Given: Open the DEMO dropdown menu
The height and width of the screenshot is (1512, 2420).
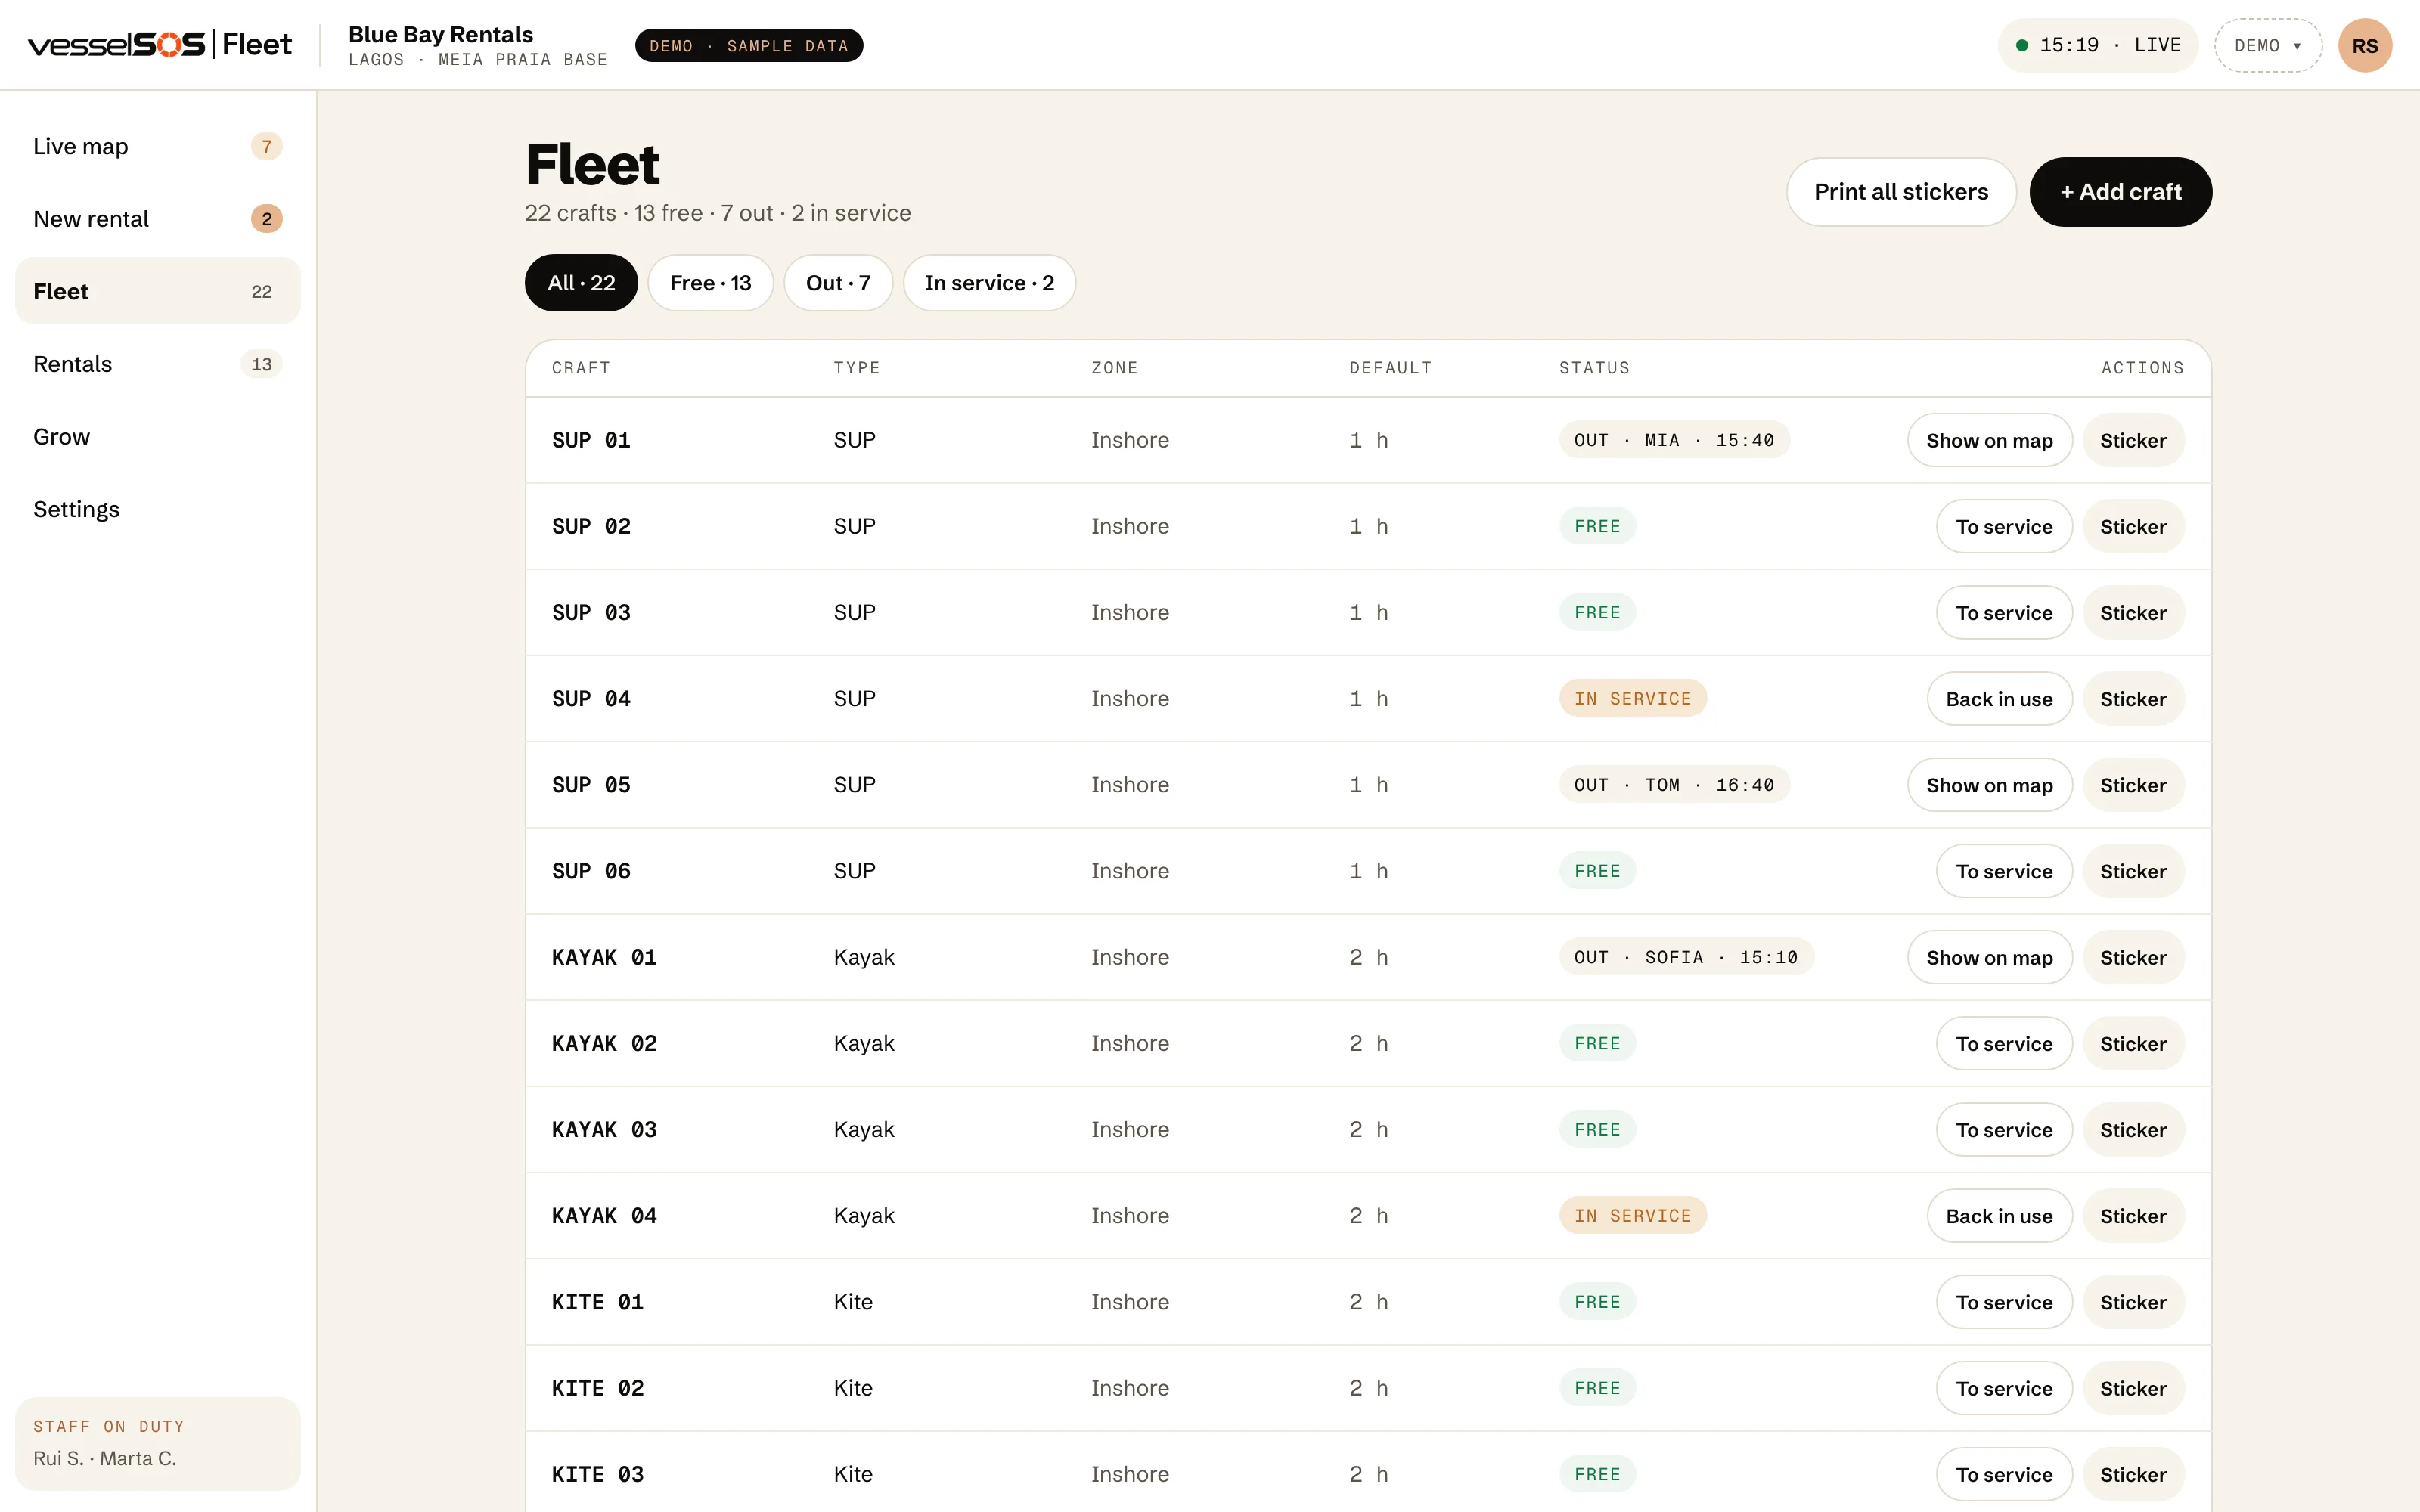Looking at the screenshot, I should tap(2267, 46).
